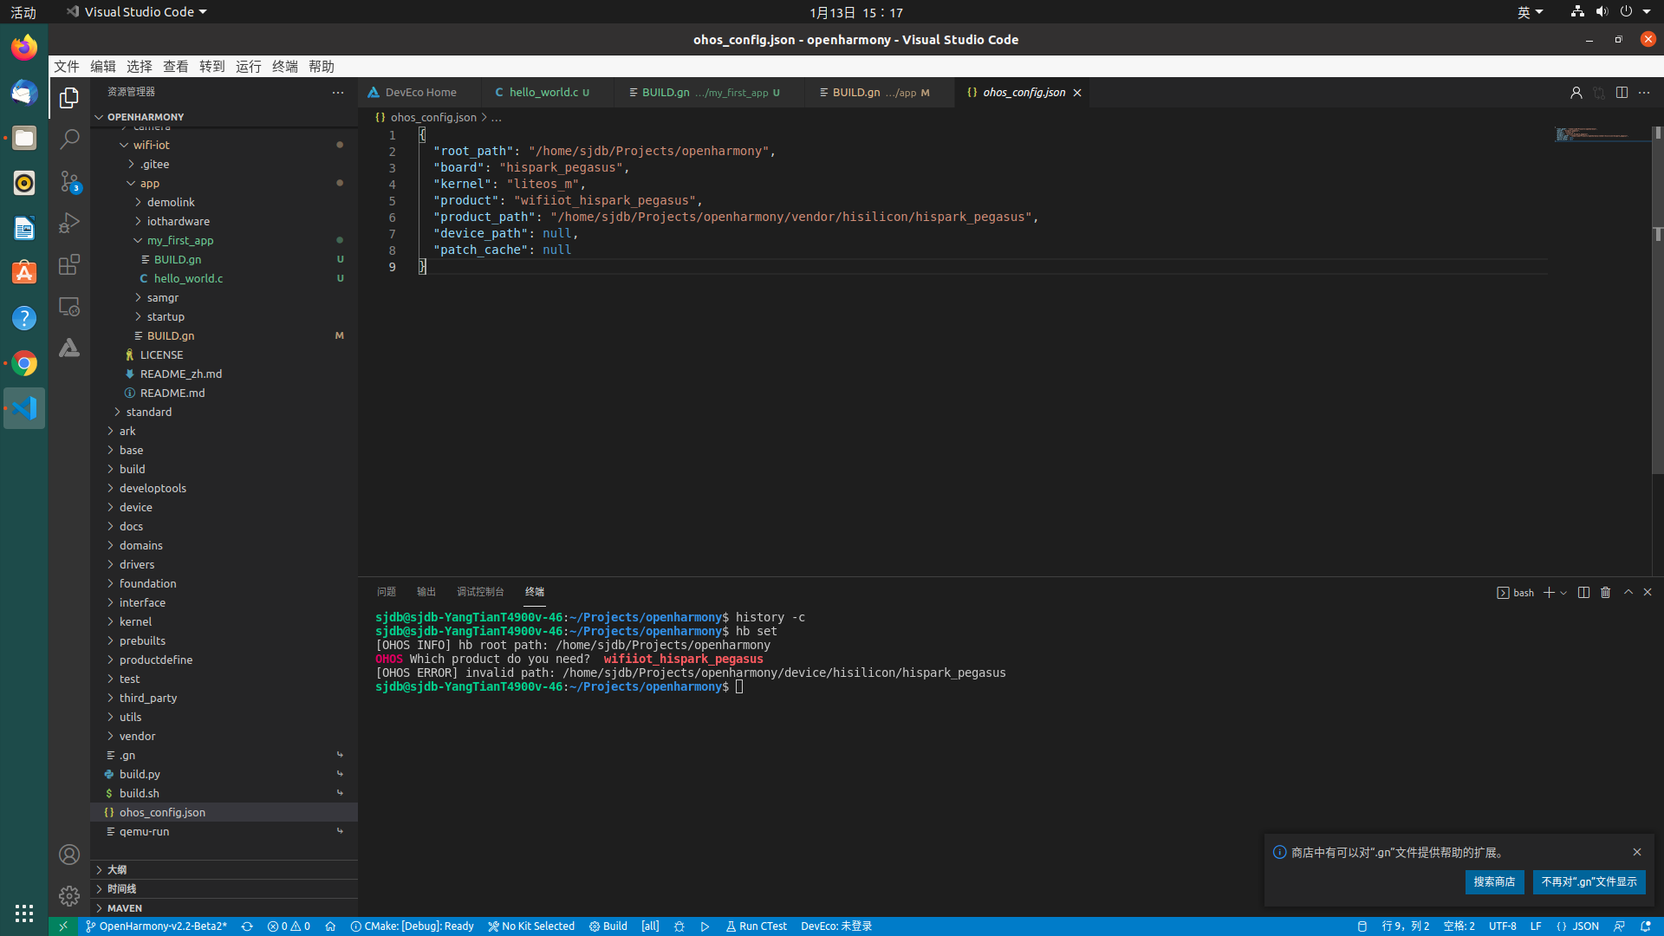Click the Build status bar item
Screen dimensions: 1664x936
pyautogui.click(x=608, y=926)
